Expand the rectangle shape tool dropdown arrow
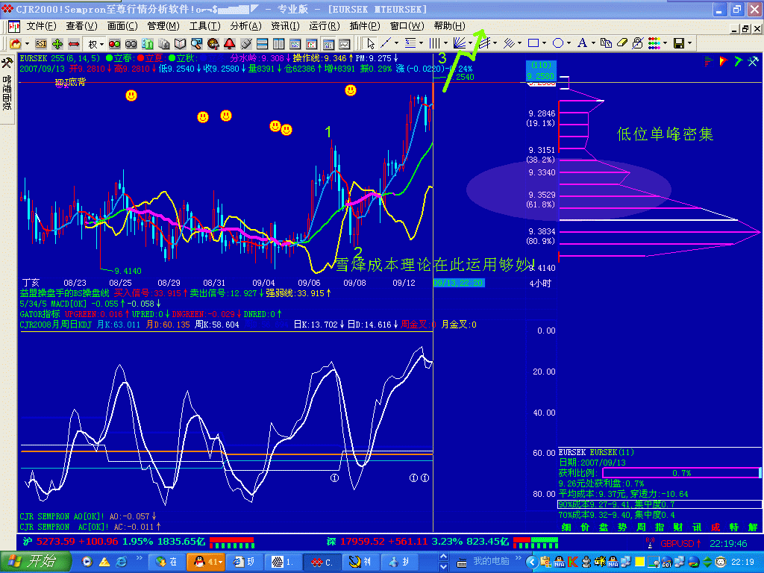Viewport: 764px width, 573px height. click(x=545, y=44)
